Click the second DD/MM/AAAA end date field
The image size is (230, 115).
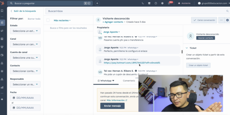tap(25, 108)
